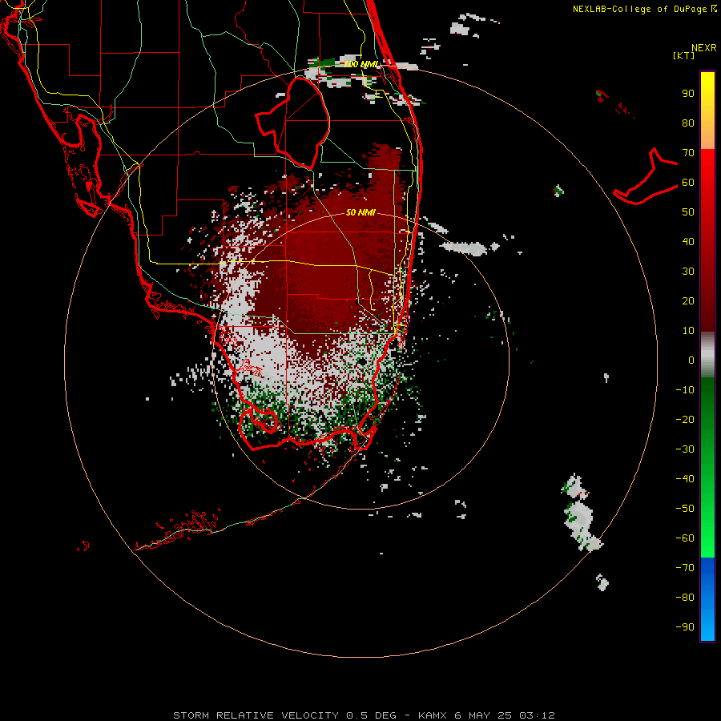This screenshot has height=721, width=721.
Task: Click the 6 MAY 25 date text
Action: pos(483,715)
